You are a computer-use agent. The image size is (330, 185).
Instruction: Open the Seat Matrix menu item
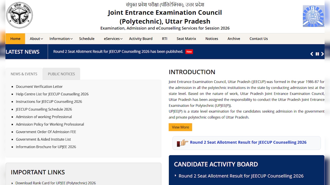point(186,39)
